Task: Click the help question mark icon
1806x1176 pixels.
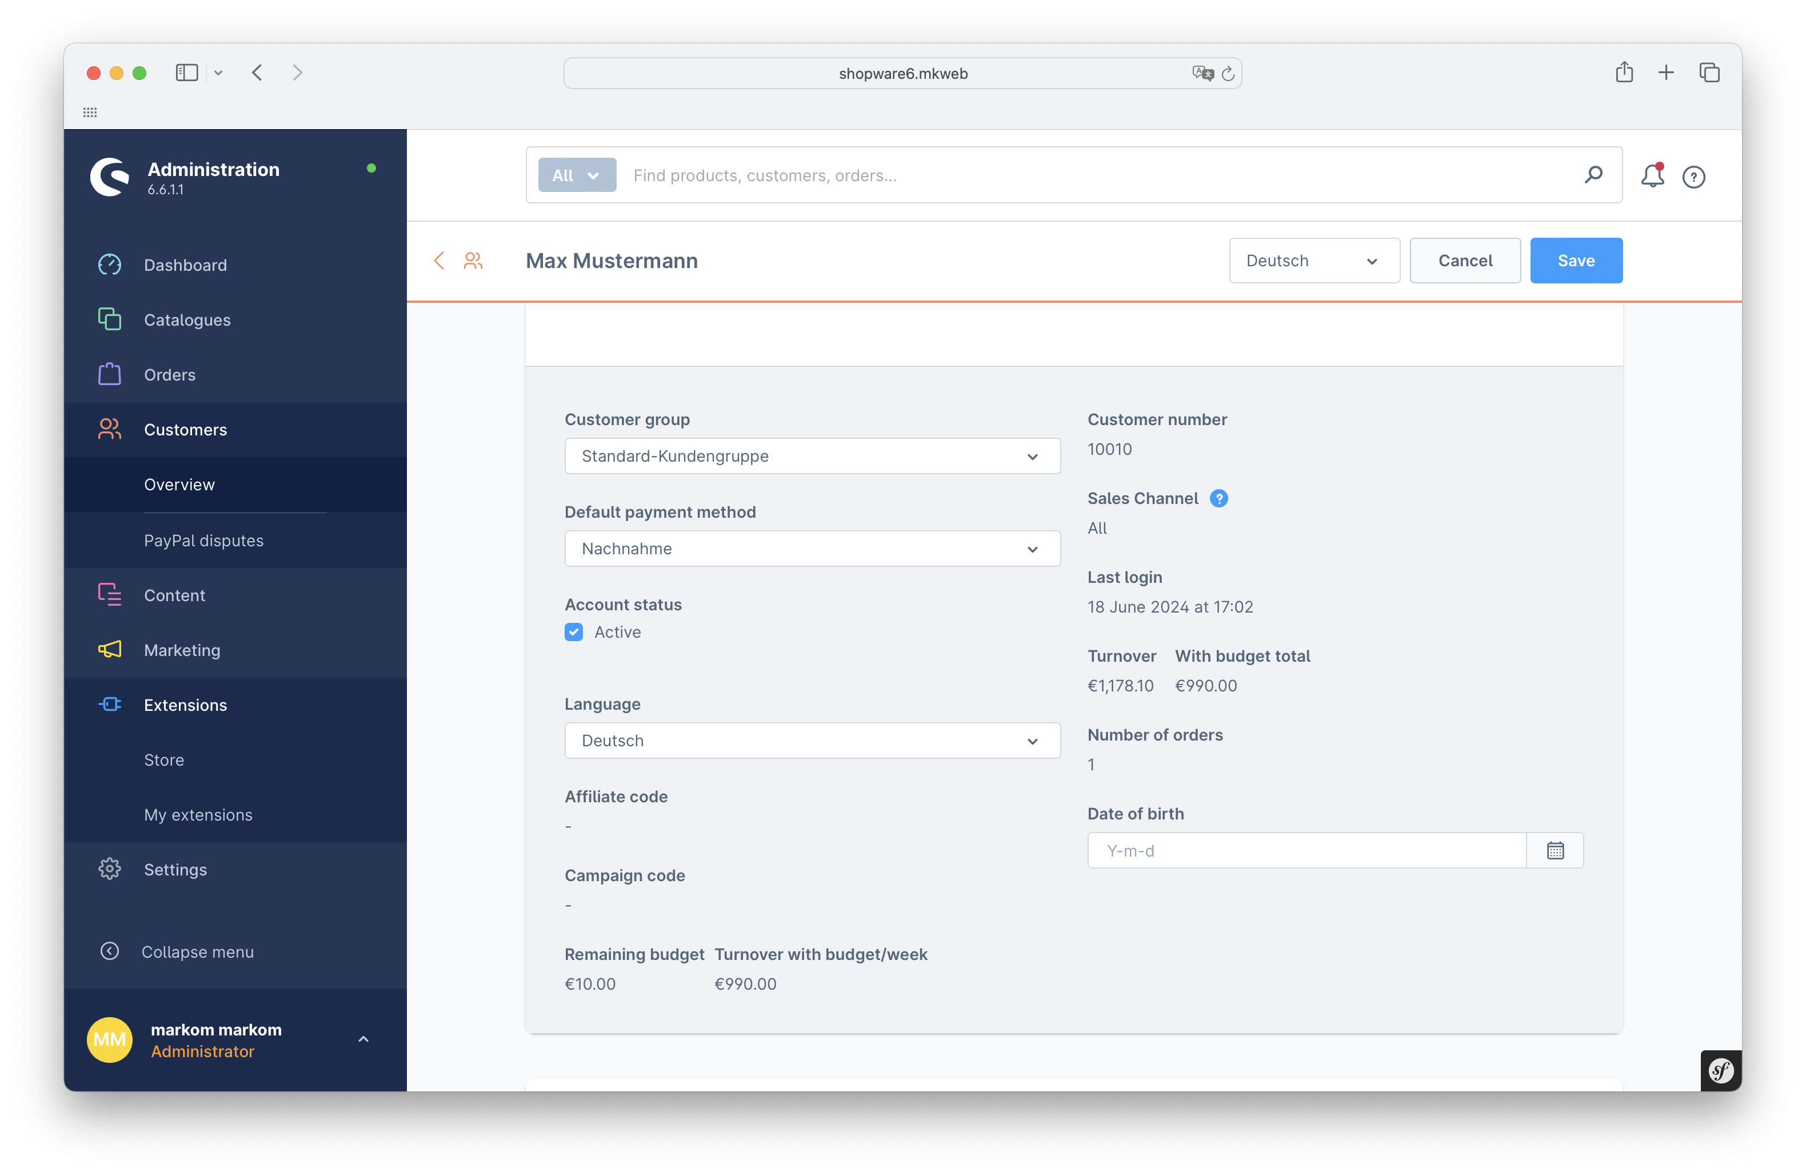Action: (1693, 177)
